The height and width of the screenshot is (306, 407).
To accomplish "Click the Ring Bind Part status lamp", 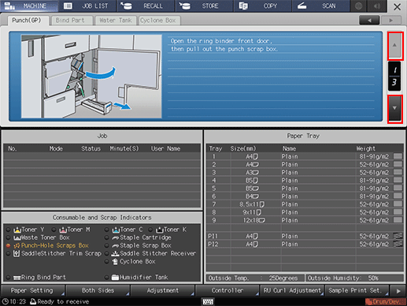I will click(x=9, y=278).
